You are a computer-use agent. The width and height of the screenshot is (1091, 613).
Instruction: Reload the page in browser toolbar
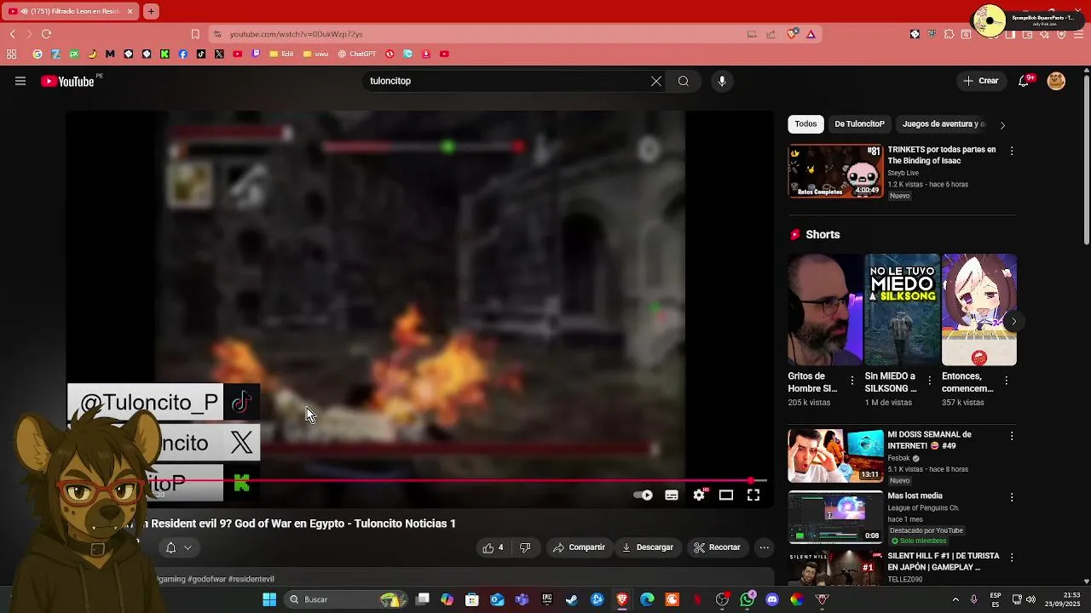(46, 34)
